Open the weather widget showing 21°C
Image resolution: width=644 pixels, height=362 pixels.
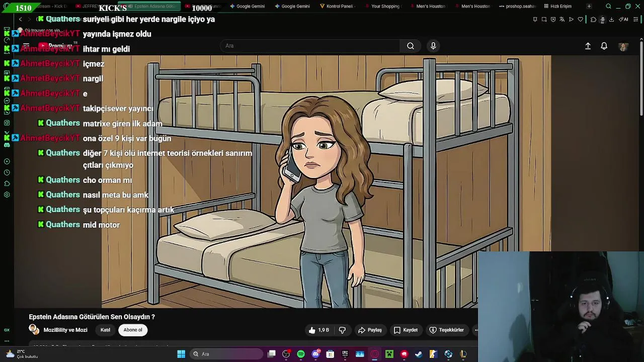(21, 354)
